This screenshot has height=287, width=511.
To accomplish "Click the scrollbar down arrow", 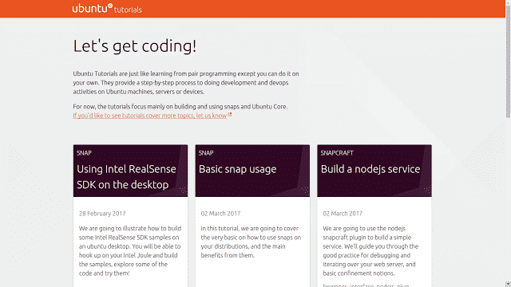I will pos(508,284).
